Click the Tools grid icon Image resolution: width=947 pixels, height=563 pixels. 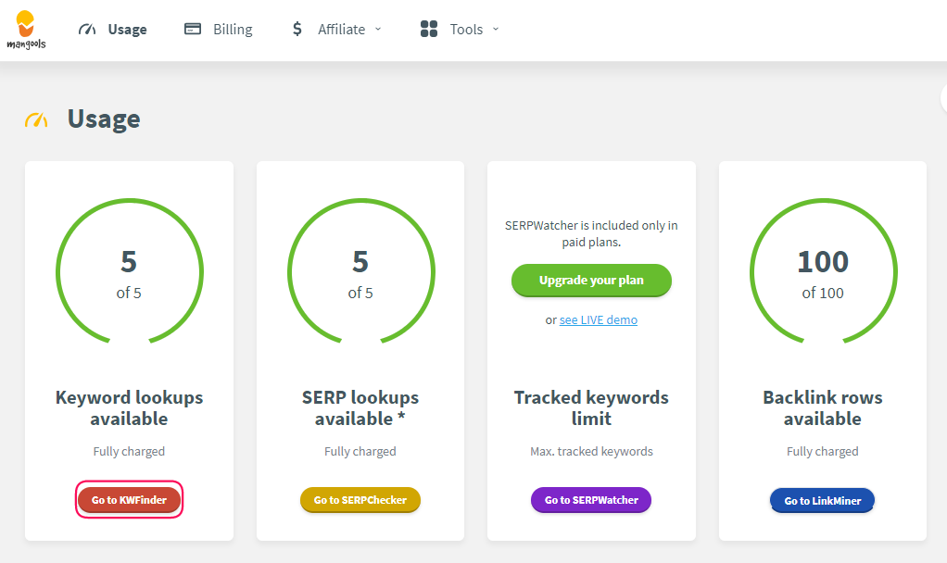click(429, 29)
